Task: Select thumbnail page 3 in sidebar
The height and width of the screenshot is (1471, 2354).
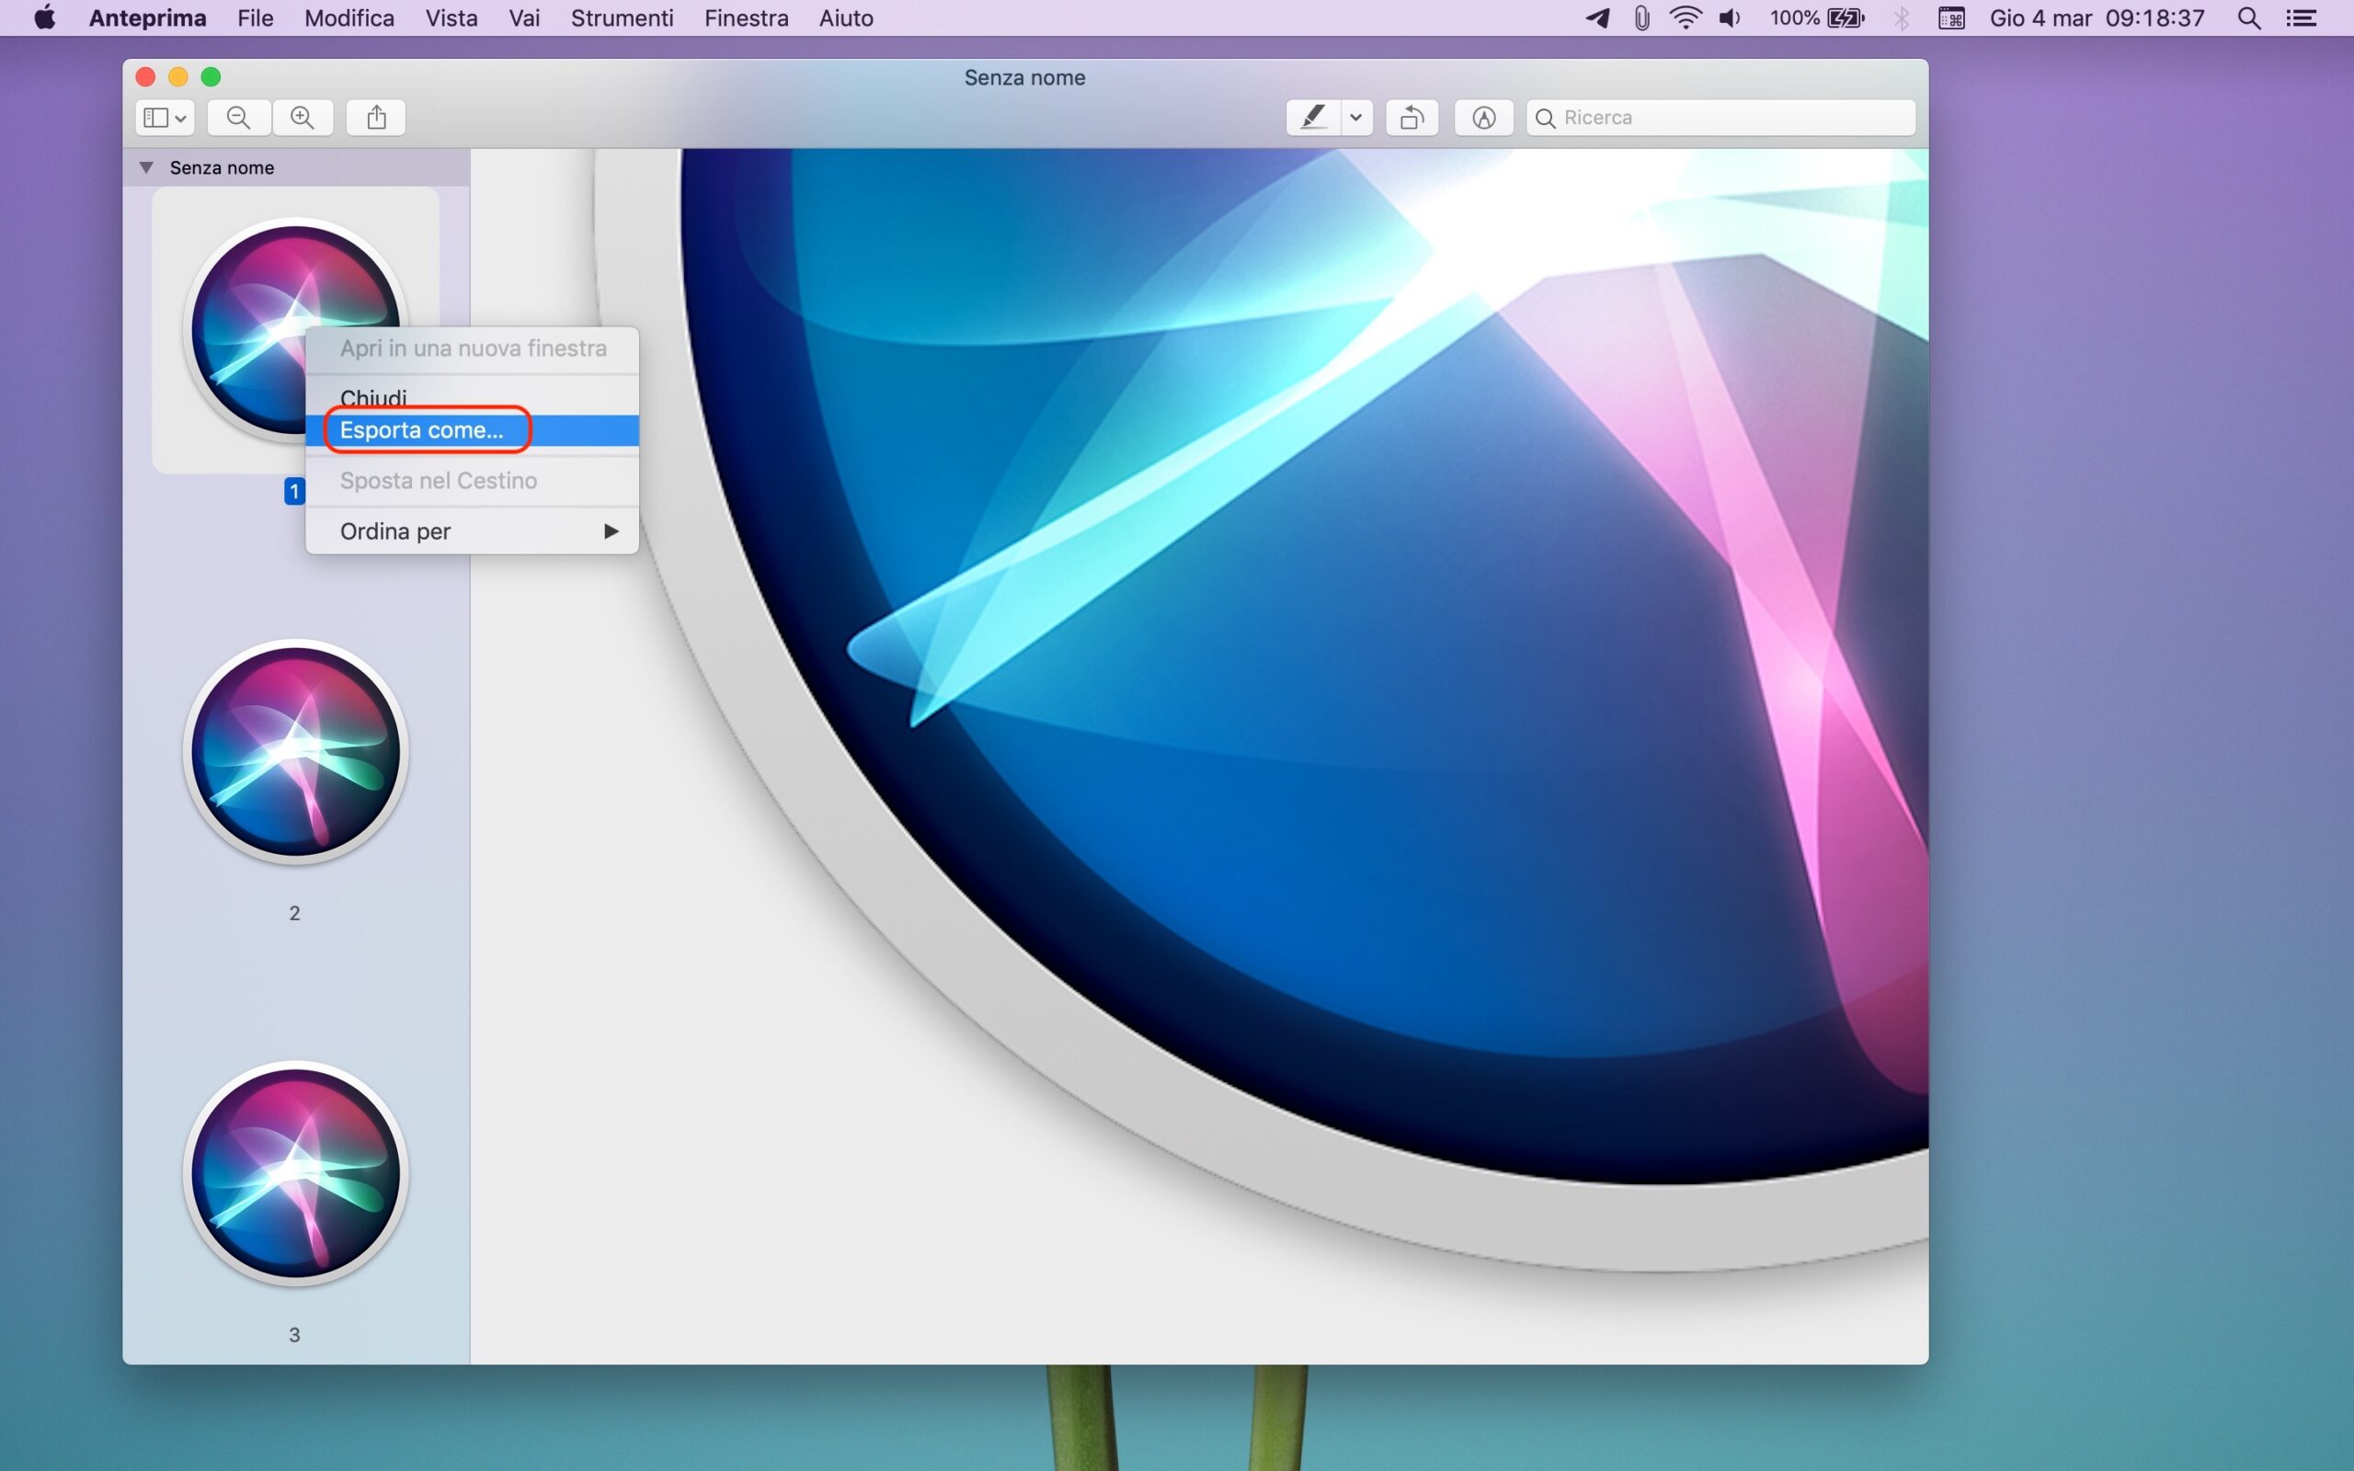Action: [295, 1173]
